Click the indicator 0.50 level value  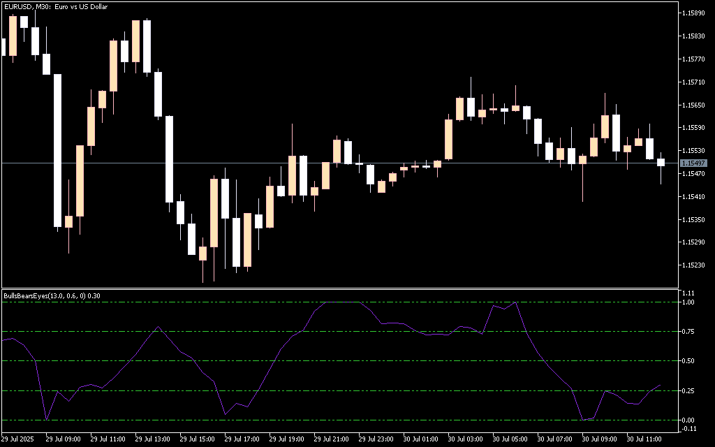point(688,361)
